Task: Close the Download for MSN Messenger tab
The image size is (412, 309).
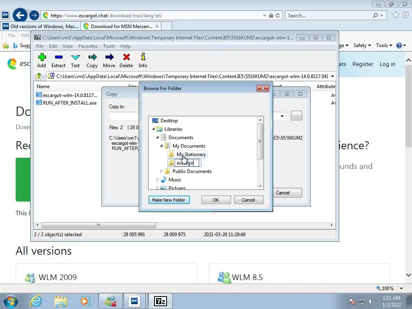Action: [157, 26]
